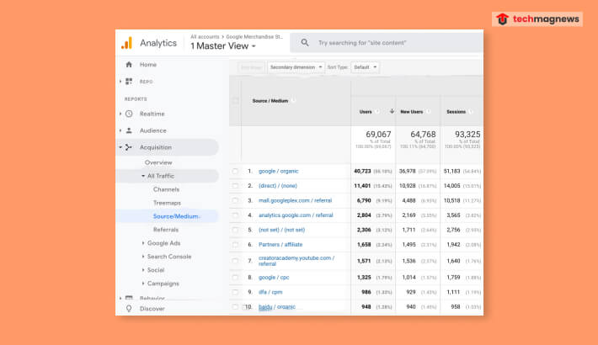Click the Users column help icon
598x345 pixels.
376,112
